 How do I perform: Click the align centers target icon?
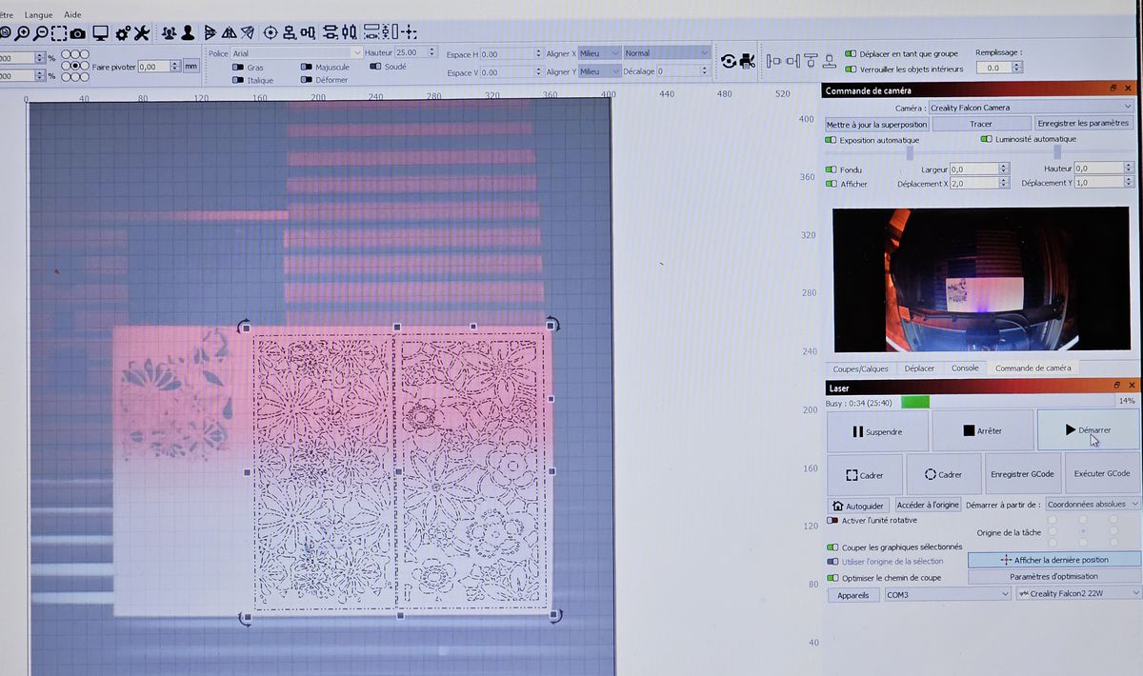pyautogui.click(x=271, y=33)
